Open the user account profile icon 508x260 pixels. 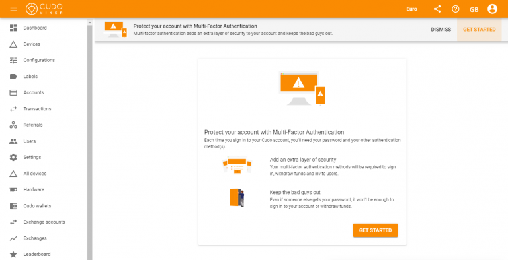tap(492, 9)
